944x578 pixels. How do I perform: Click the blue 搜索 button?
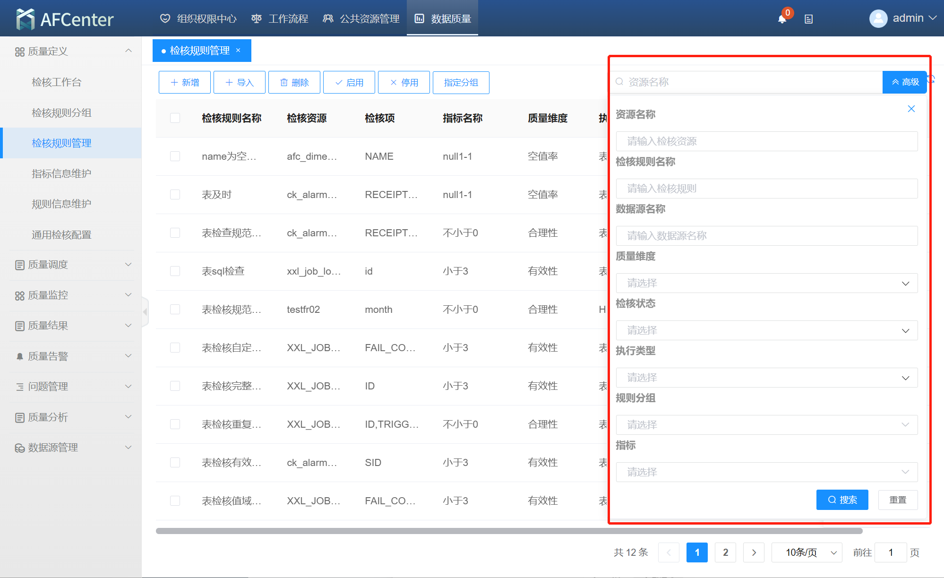(842, 500)
